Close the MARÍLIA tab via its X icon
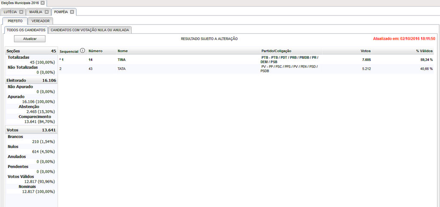The width and height of the screenshot is (440, 207). click(x=46, y=12)
